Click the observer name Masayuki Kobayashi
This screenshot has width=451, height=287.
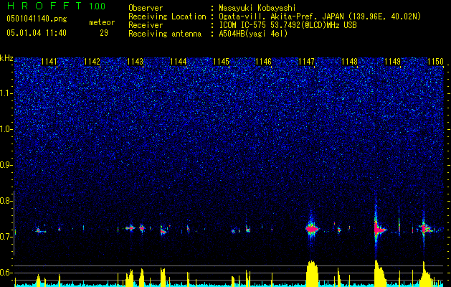click(x=257, y=8)
